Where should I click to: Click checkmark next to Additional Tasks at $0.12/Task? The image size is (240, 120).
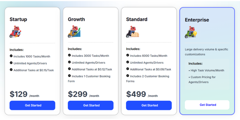(70, 69)
